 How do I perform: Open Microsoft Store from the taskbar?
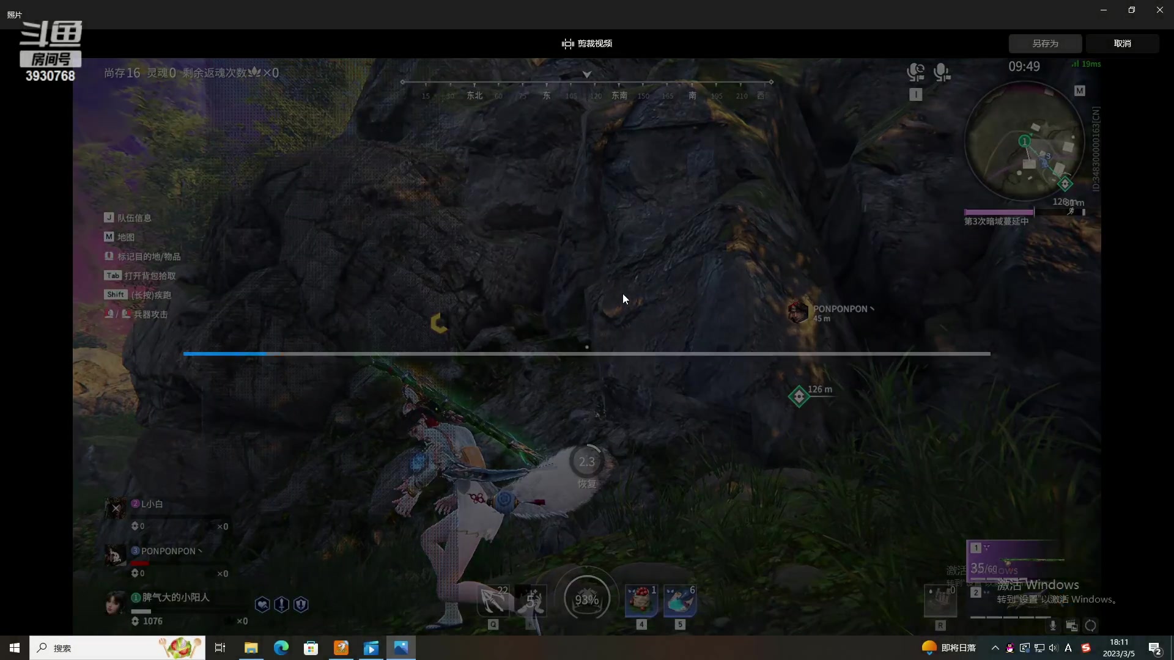coord(311,648)
